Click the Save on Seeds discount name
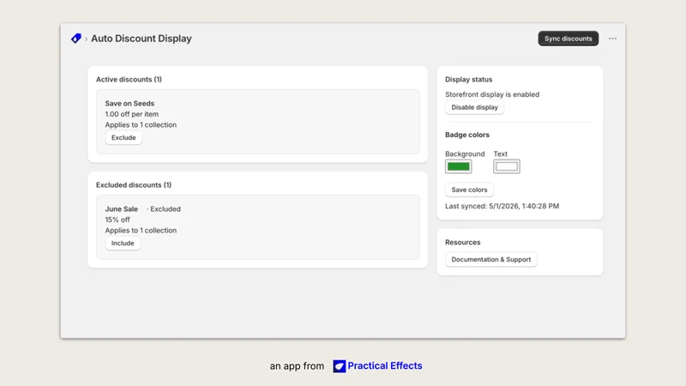The image size is (686, 386). coord(129,103)
